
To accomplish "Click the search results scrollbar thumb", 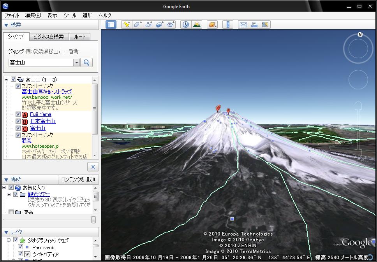I will [x=95, y=109].
